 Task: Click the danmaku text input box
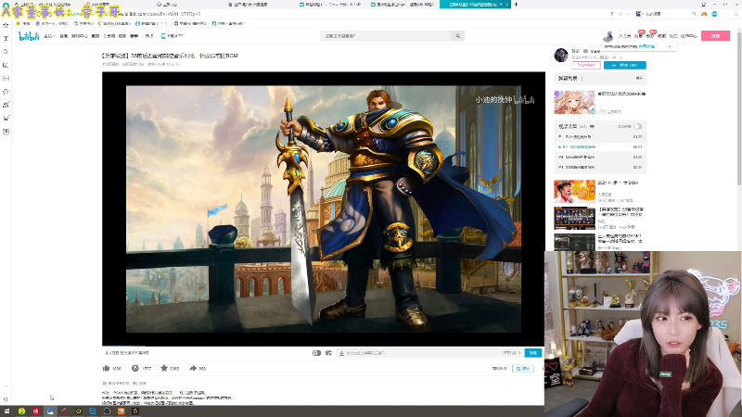tap(421, 353)
